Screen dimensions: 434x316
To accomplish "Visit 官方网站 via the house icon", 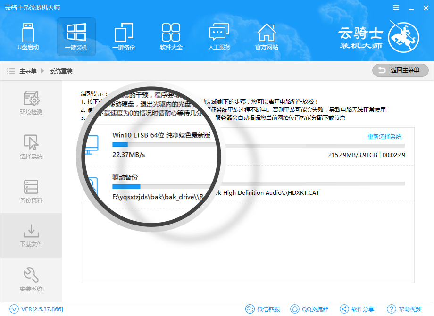I will pyautogui.click(x=267, y=37).
